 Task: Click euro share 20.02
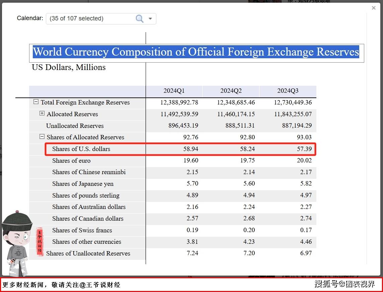click(x=304, y=160)
